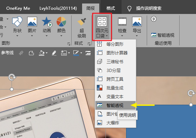Choose 3D分层 from the dropdown

(115, 70)
